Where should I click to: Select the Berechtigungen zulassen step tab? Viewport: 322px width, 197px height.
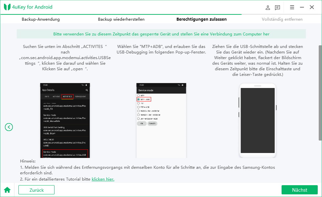pos(201,19)
